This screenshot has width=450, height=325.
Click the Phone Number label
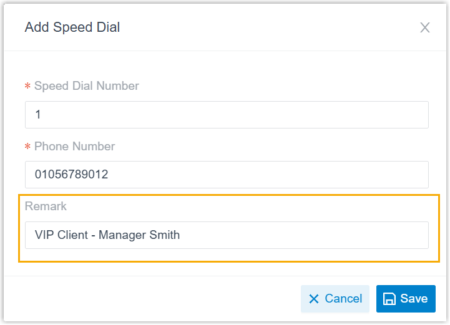74,146
